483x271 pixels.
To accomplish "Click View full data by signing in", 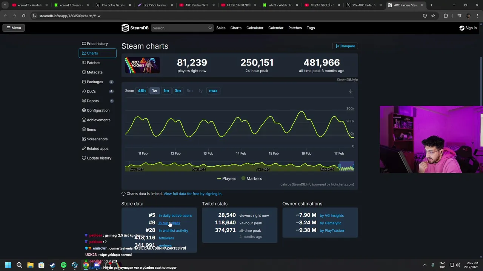I will point(193,194).
